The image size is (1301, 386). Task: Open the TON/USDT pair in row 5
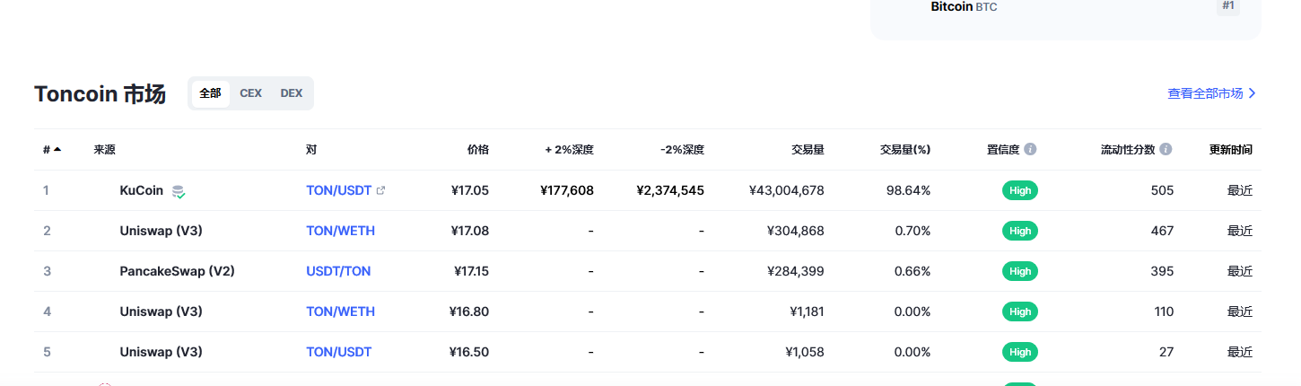point(338,352)
